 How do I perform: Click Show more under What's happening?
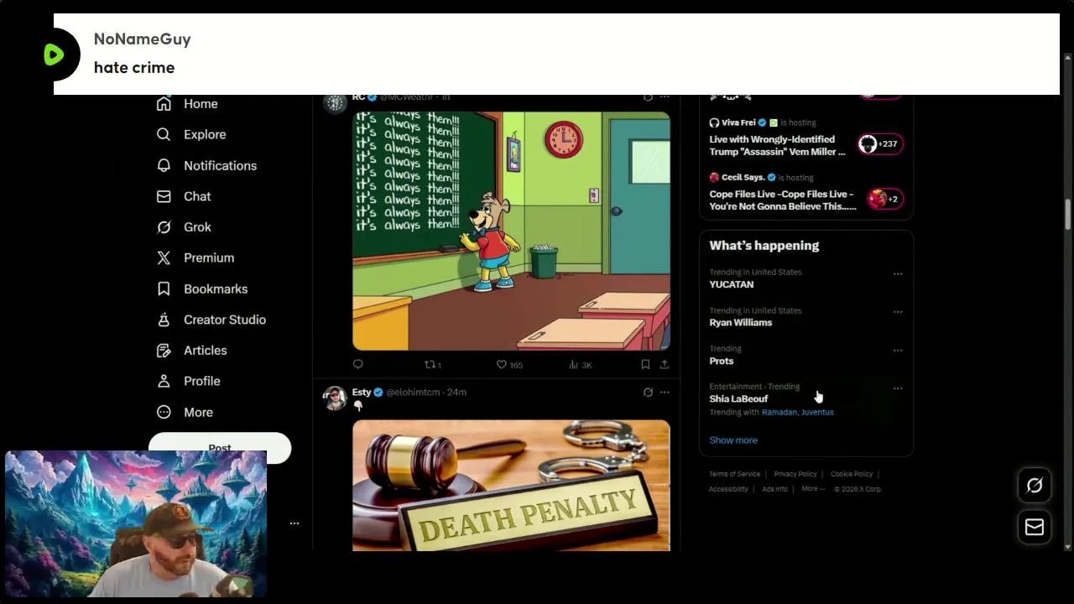coord(733,440)
